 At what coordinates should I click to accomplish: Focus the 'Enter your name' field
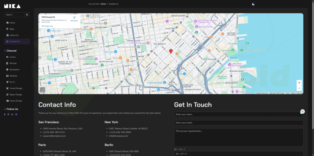[x=238, y=115]
